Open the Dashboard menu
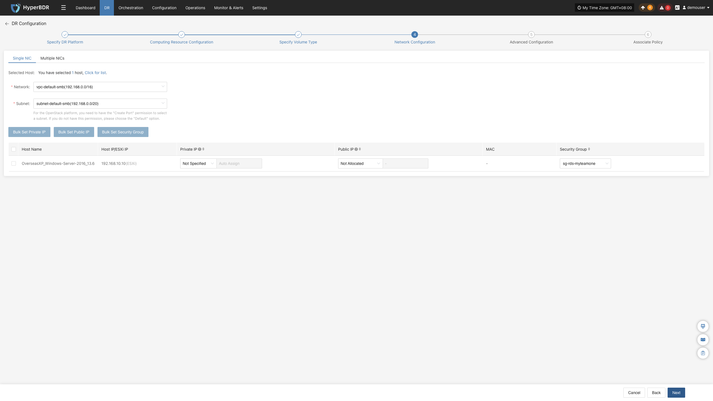Viewport: 713px width, 401px height. click(x=86, y=8)
